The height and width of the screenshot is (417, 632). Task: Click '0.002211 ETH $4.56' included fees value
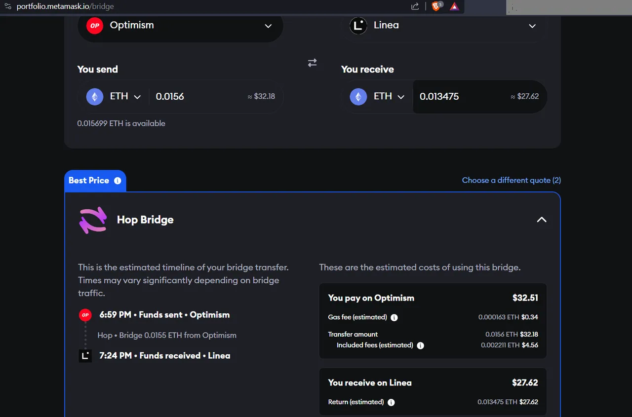[510, 345]
